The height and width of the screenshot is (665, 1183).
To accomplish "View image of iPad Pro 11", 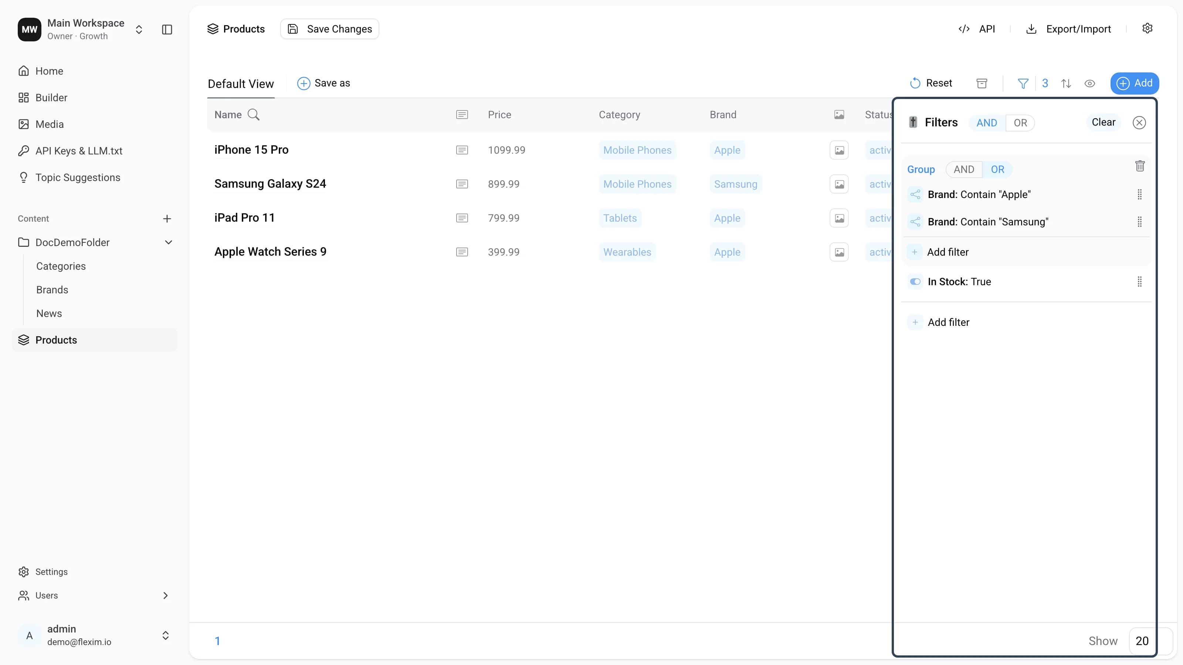I will click(x=839, y=218).
